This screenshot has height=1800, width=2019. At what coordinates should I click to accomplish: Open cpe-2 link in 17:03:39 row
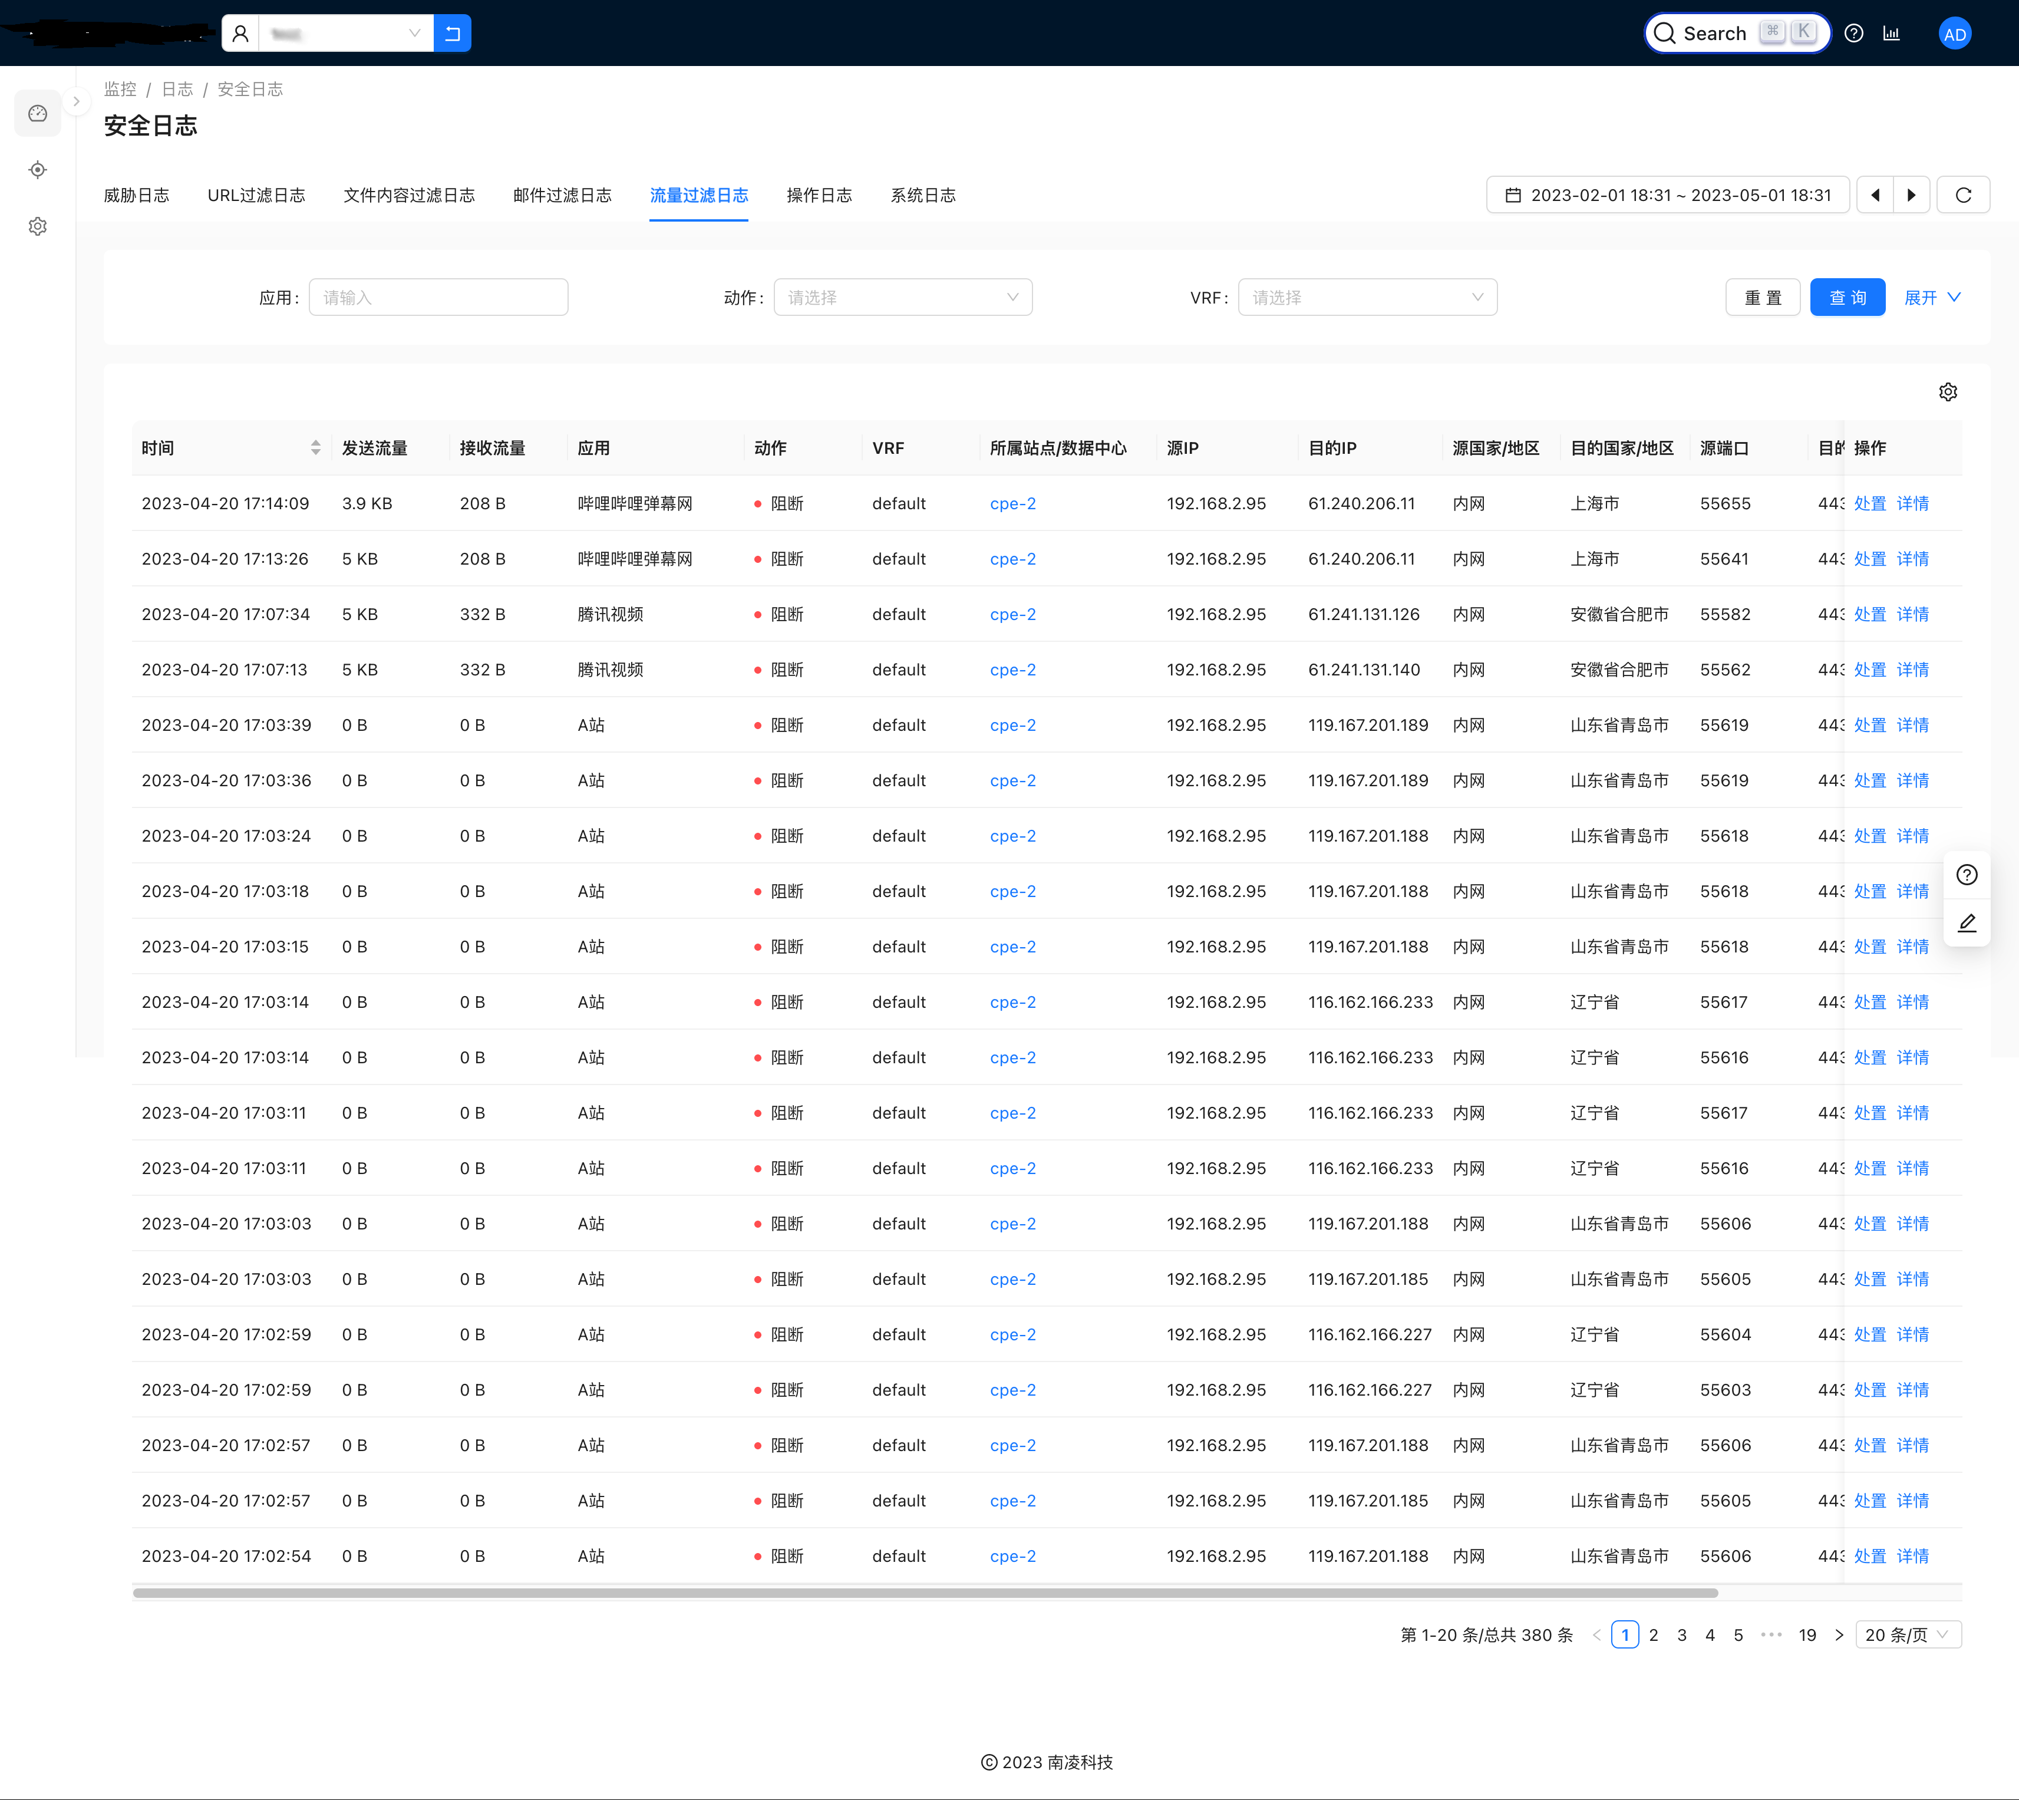pos(1014,725)
